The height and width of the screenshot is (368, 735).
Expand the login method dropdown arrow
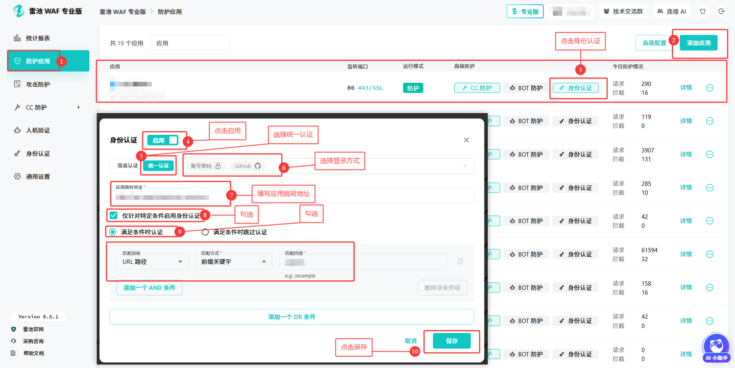pos(465,166)
